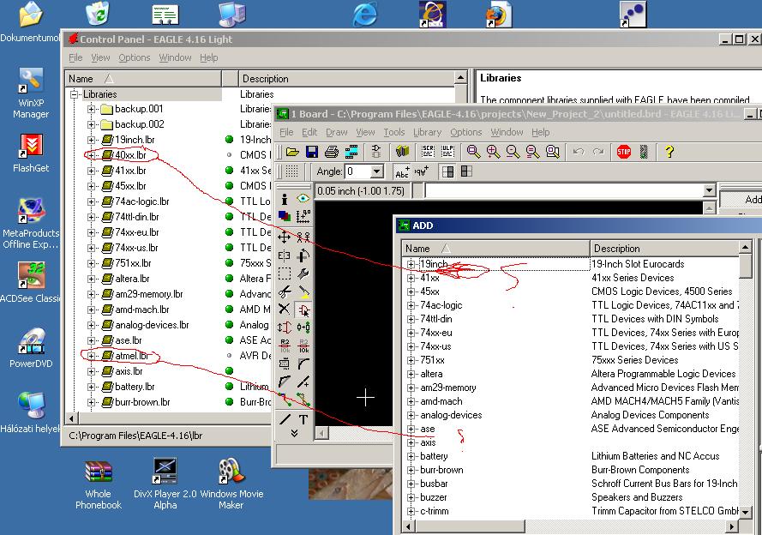Open Control Panel Options menu
Image resolution: width=762 pixels, height=535 pixels.
coord(134,57)
